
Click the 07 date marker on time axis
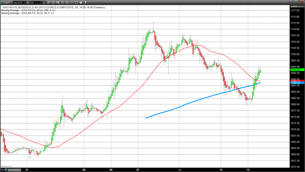[x=139, y=169]
